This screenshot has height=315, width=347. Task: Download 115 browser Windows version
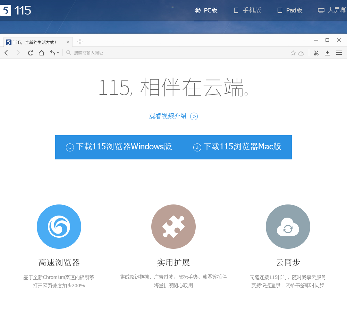pyautogui.click(x=119, y=147)
